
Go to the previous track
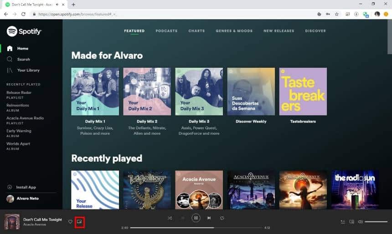pyautogui.click(x=183, y=218)
